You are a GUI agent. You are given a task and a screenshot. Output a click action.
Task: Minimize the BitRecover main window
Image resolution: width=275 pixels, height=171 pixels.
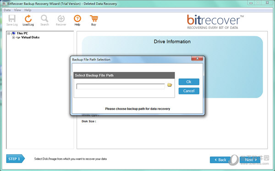(251, 3)
